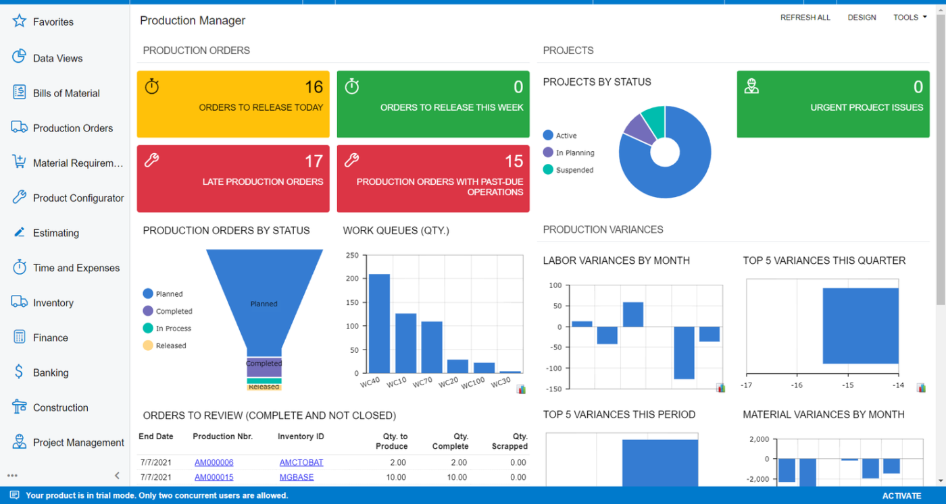946x504 pixels.
Task: Click the Late Production Orders red tile
Action: pos(233,179)
